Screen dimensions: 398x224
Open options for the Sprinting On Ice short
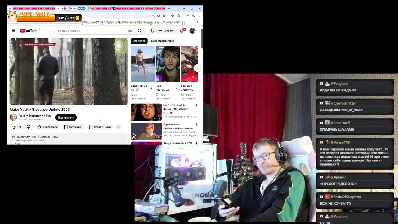pos(152,87)
